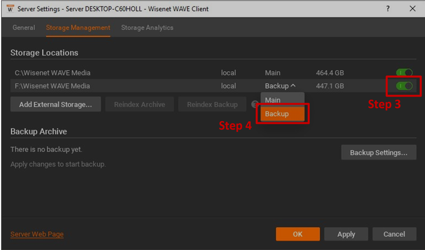Click the Apply button
The image size is (425, 250).
click(x=346, y=234)
